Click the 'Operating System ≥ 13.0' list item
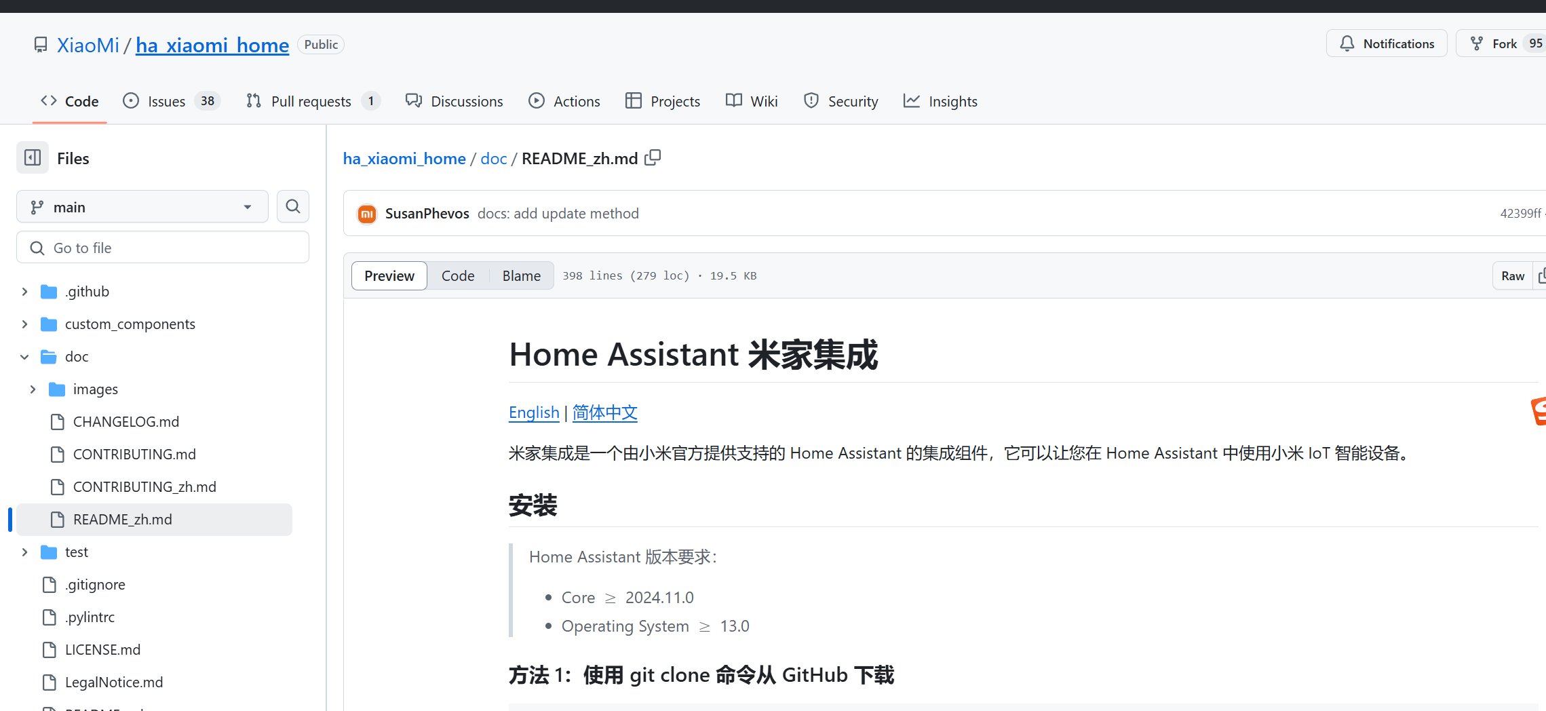1546x711 pixels. click(x=655, y=626)
